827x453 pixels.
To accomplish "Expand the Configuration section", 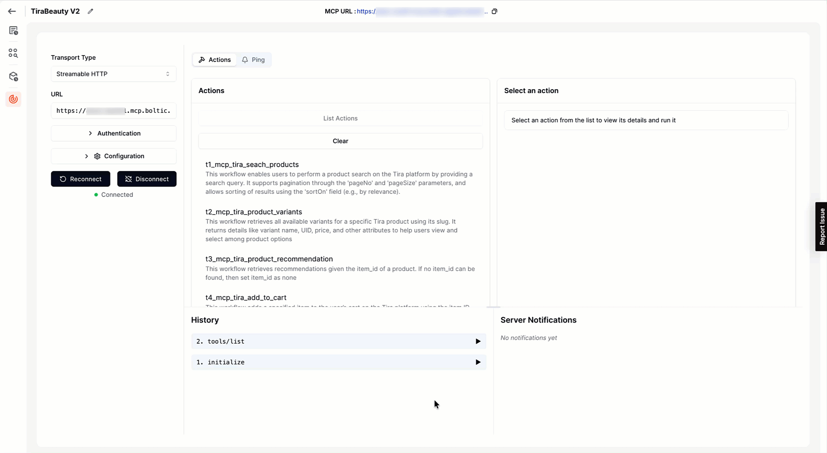I will (114, 156).
